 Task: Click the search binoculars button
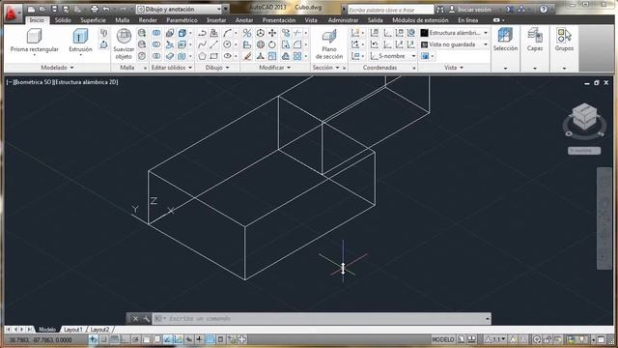[x=440, y=9]
